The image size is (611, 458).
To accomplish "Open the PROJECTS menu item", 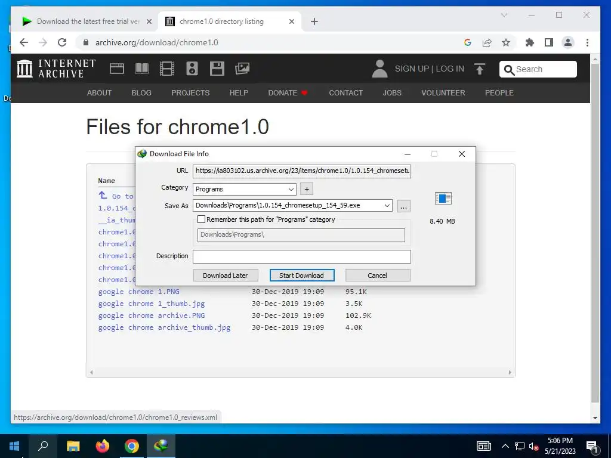I will point(190,92).
